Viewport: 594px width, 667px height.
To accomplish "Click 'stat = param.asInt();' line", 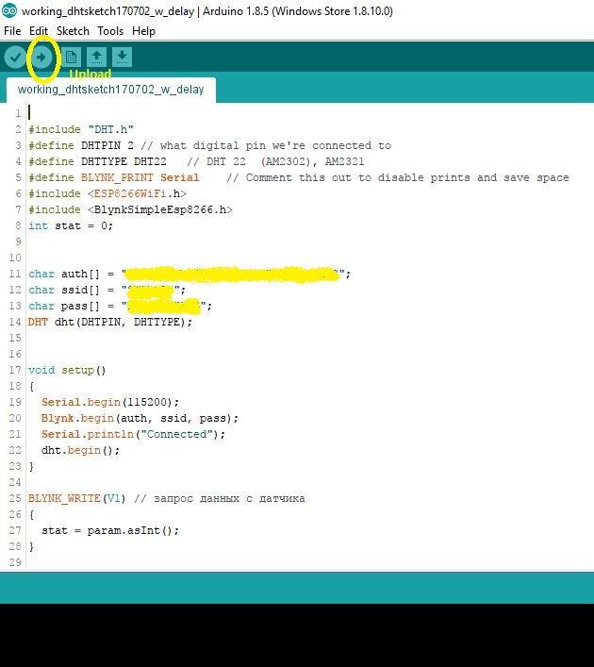I will (110, 531).
